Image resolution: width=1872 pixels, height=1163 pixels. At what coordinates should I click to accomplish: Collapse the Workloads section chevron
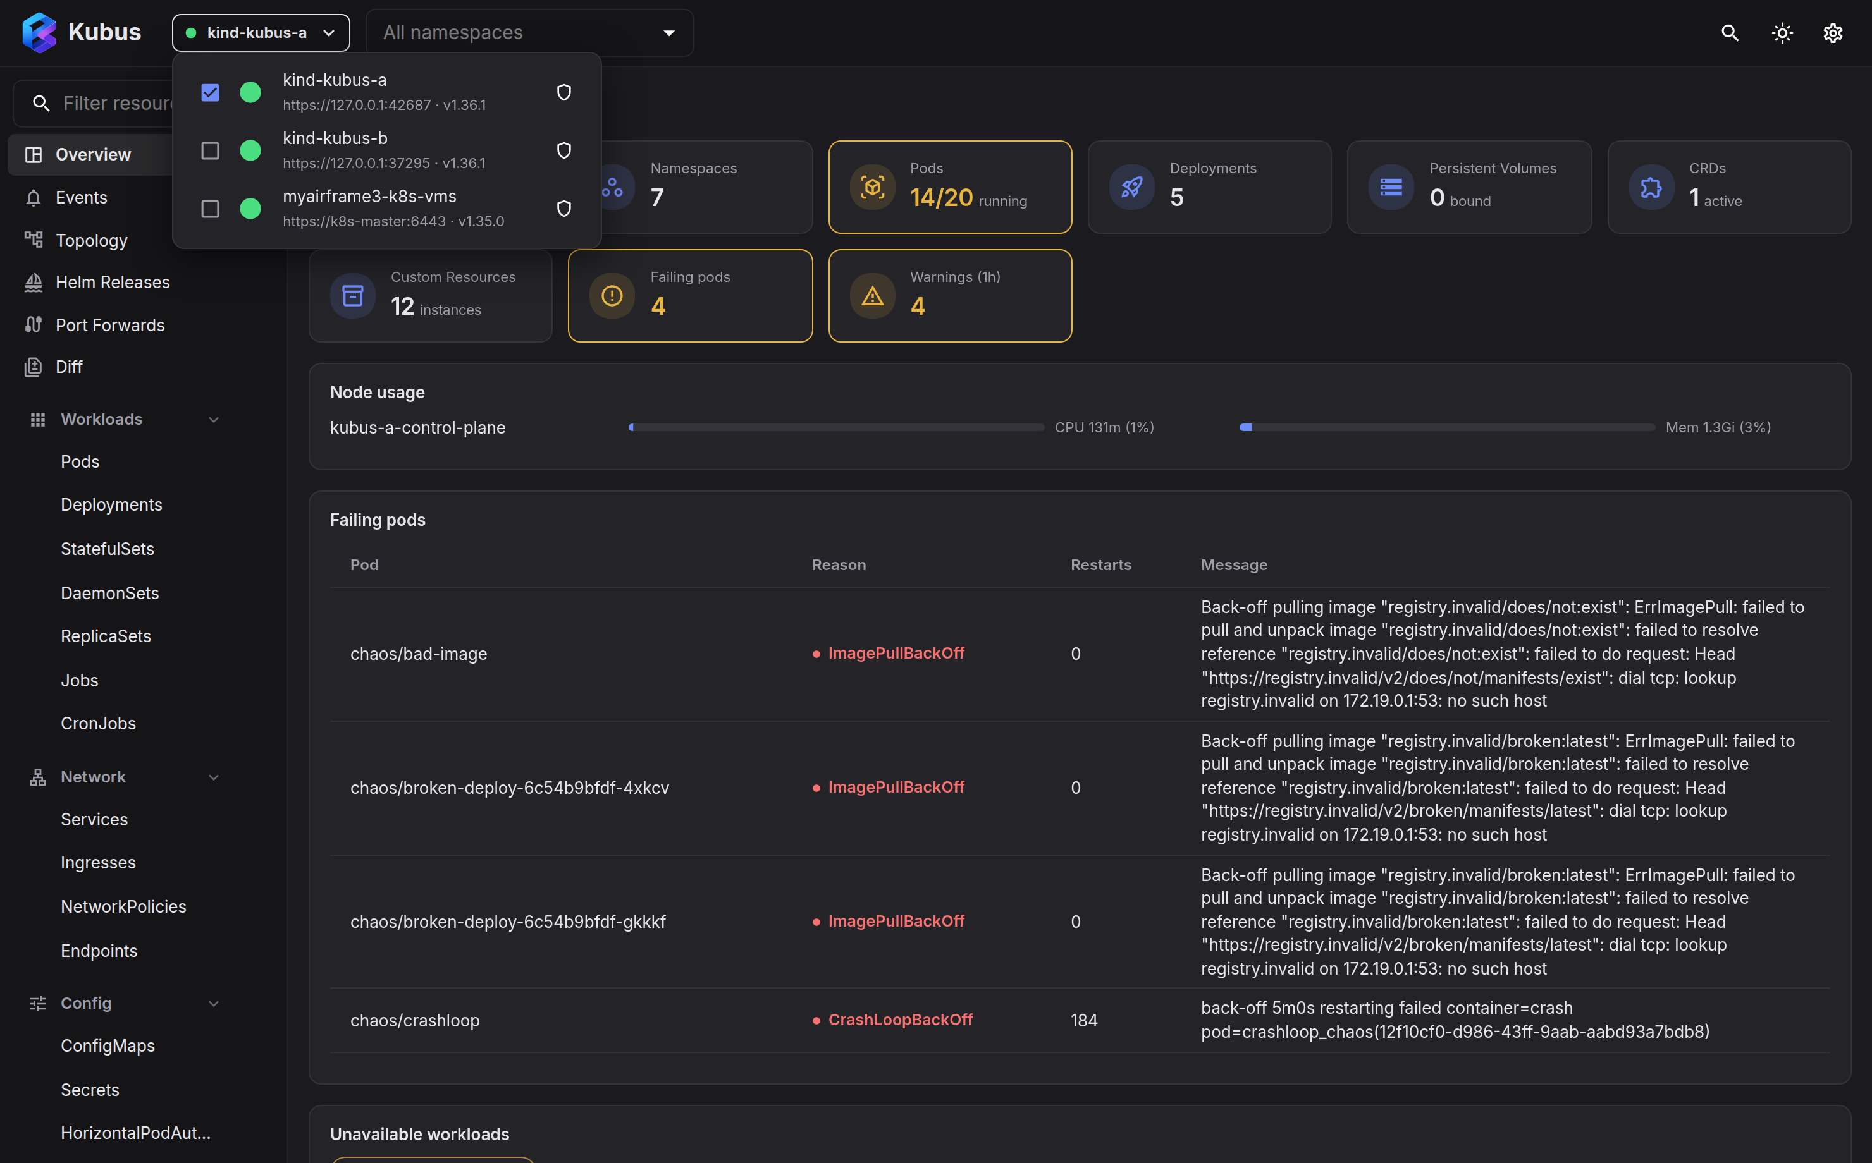(x=214, y=419)
